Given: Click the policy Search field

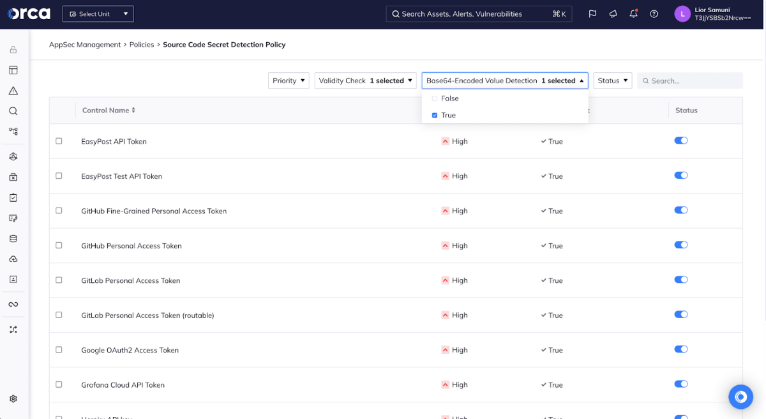Looking at the screenshot, I should click(x=690, y=80).
